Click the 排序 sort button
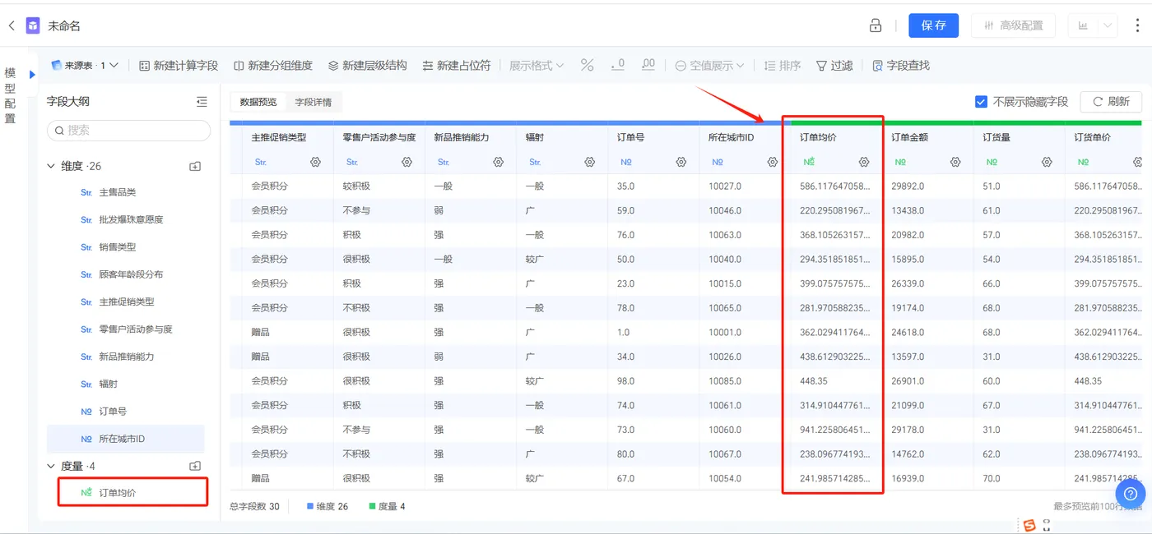The image size is (1152, 534). coord(783,65)
